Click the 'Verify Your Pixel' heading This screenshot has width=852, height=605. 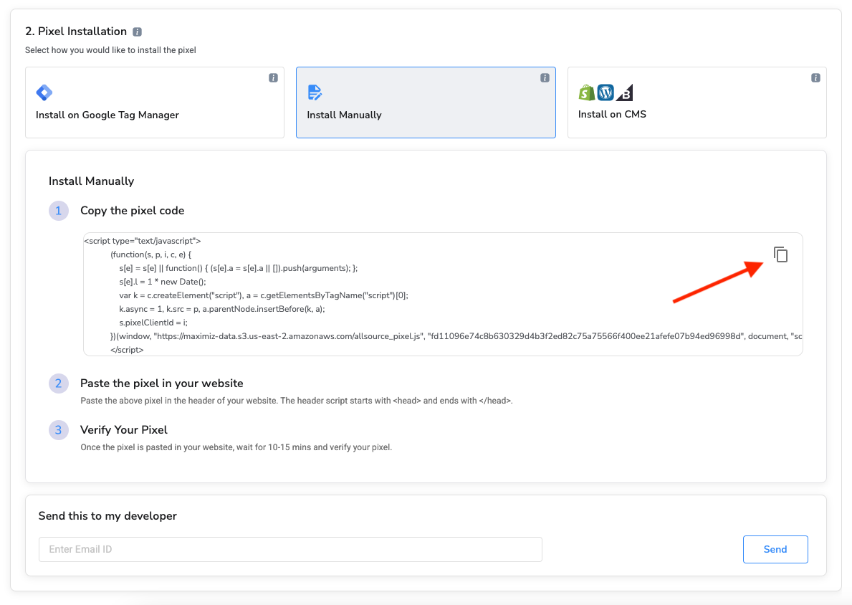pyautogui.click(x=124, y=430)
